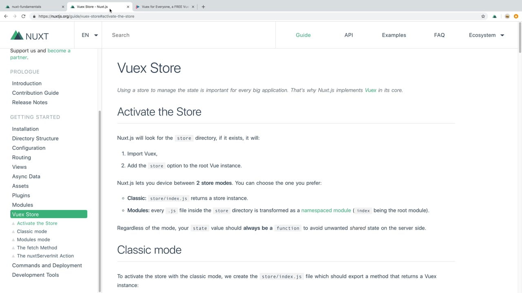Image resolution: width=522 pixels, height=293 pixels.
Task: Open Routing in sidebar
Action: 22,157
